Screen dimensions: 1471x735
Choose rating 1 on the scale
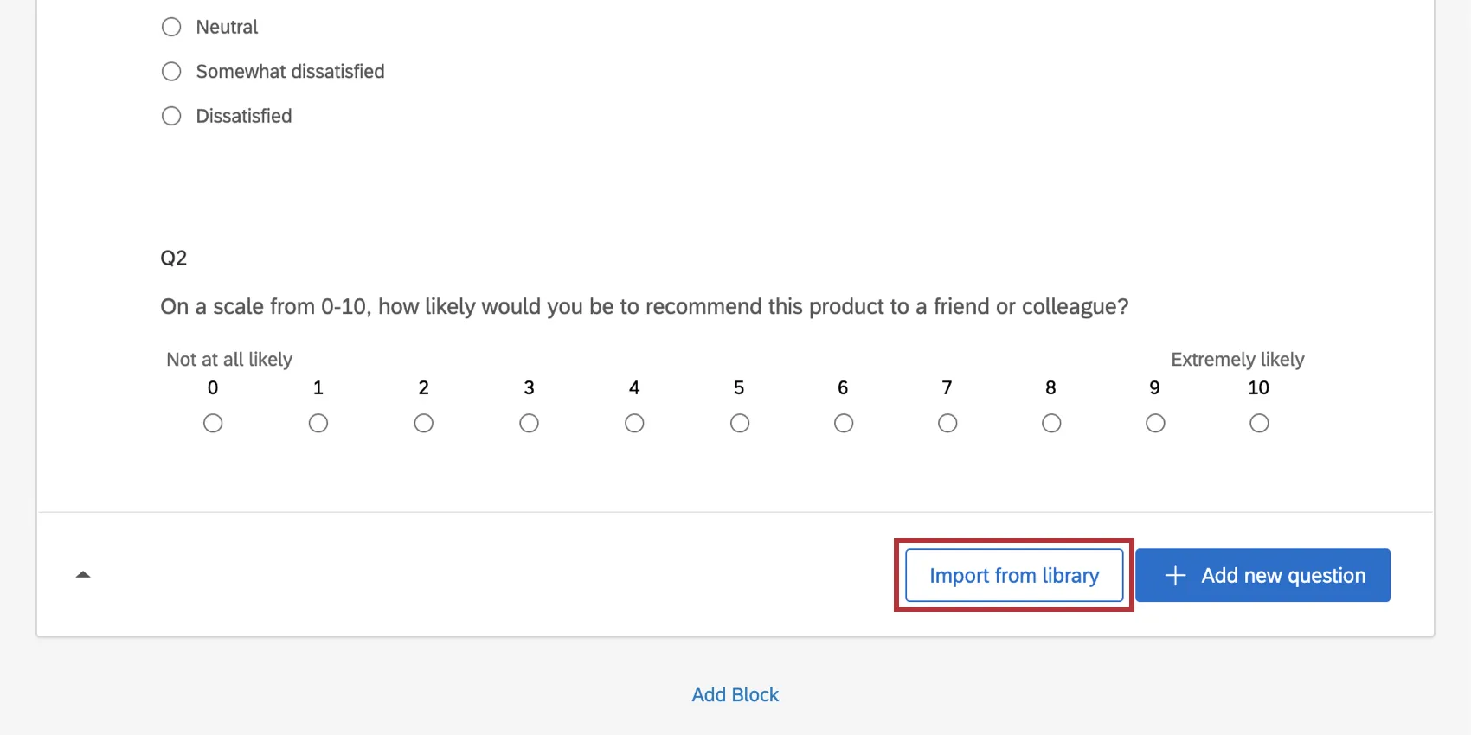pos(318,423)
